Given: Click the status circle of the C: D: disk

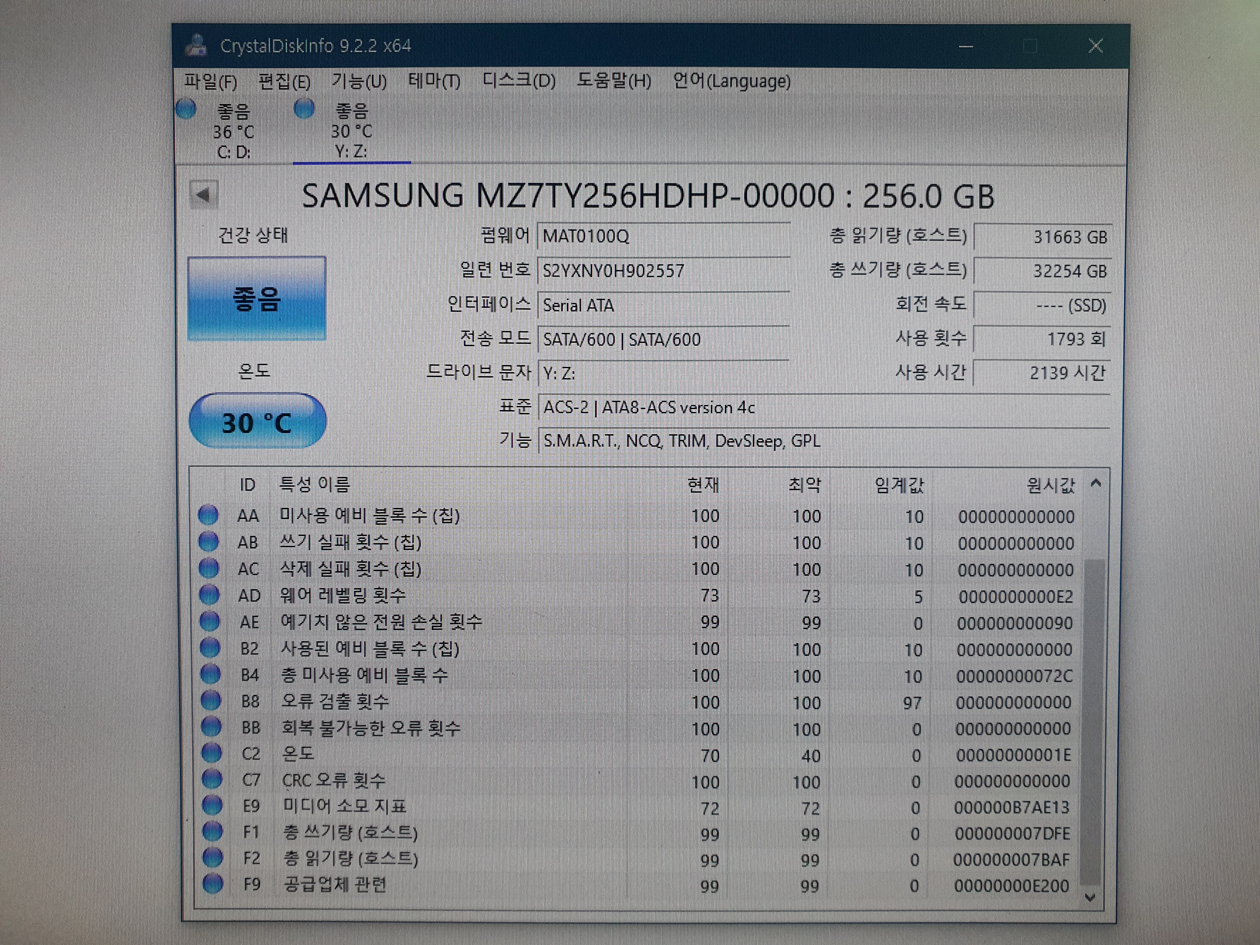Looking at the screenshot, I should click(x=186, y=109).
